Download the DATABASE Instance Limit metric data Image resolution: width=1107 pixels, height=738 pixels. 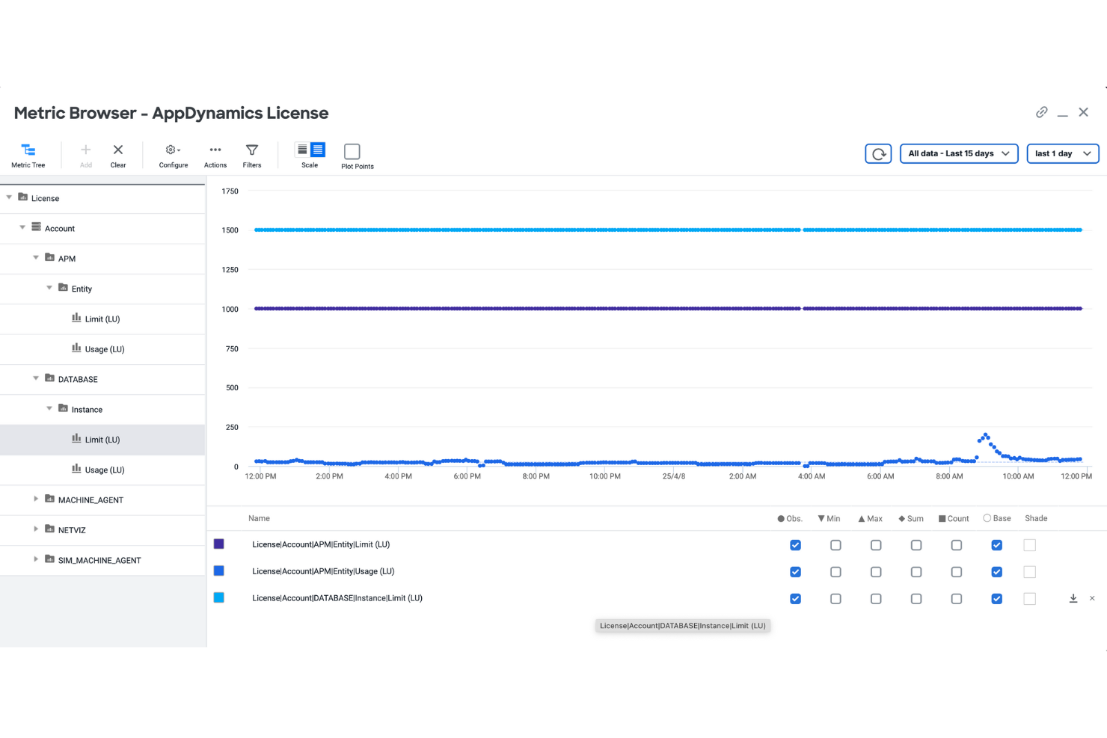[1073, 598]
